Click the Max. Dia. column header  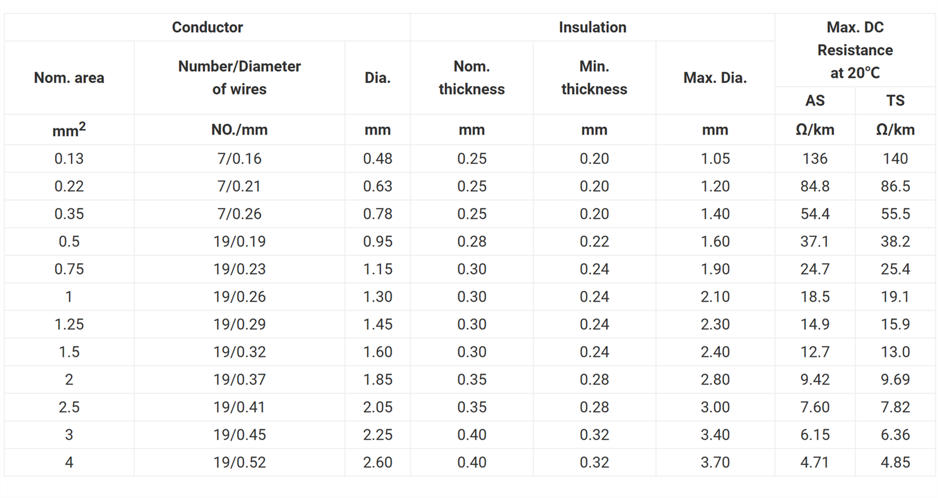[x=715, y=78]
